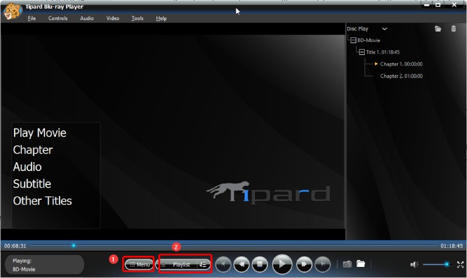Open snapshot folder icon
Image resolution: width=467 pixels, height=278 pixels.
[361, 264]
